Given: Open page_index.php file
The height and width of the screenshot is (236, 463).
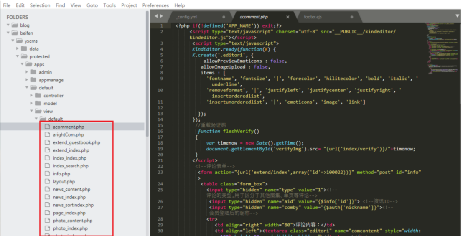Looking at the screenshot, I should click(x=69, y=213).
